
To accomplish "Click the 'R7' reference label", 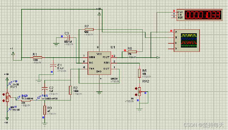I will pyautogui.click(x=87, y=26).
